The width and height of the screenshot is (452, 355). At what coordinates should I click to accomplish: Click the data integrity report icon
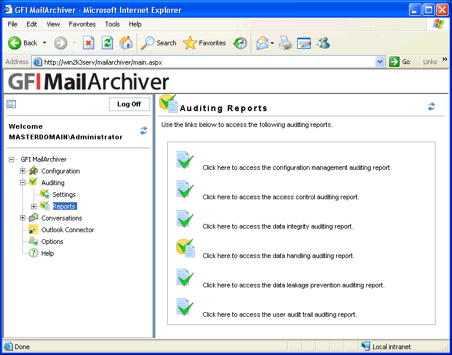[x=184, y=218]
